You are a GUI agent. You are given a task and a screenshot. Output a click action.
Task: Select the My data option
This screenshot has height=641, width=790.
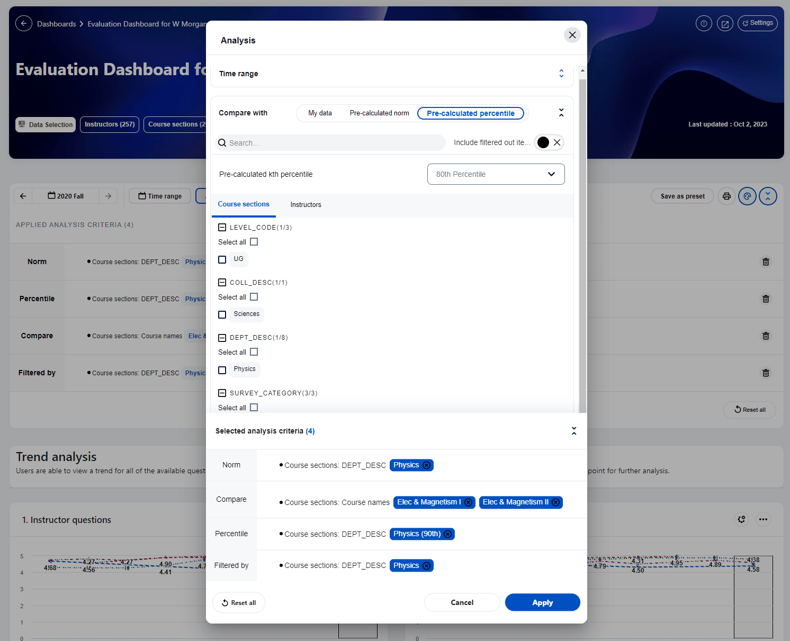click(x=320, y=113)
